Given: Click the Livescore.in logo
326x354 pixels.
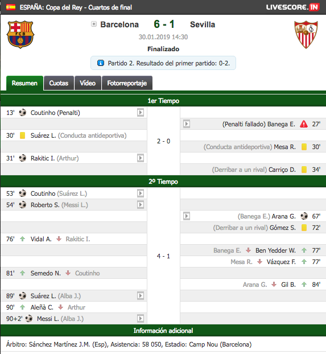Looking at the screenshot, I should (x=293, y=7).
